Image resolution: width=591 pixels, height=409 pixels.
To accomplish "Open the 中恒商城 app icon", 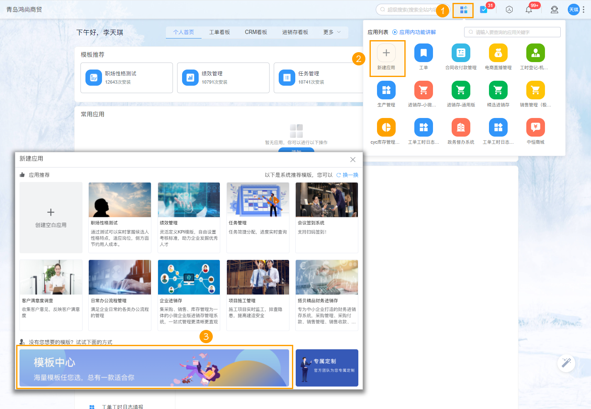I will 535,127.
